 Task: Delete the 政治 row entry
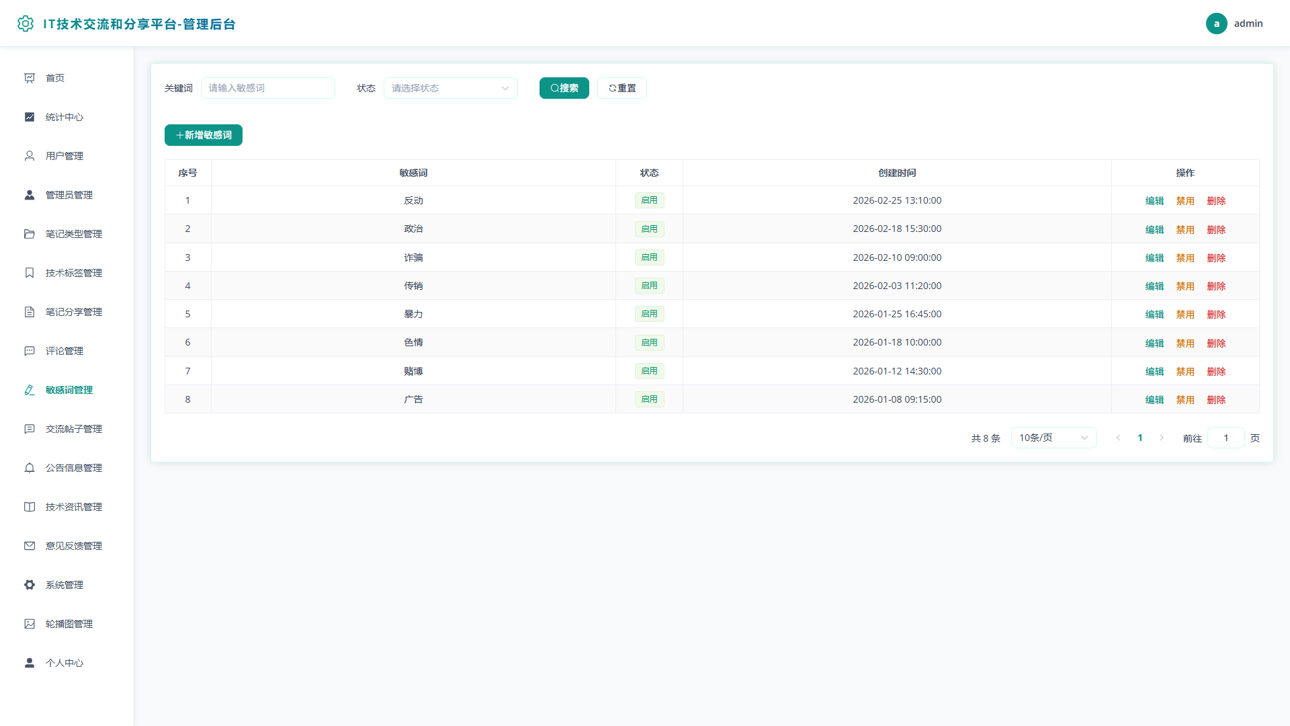click(x=1216, y=230)
